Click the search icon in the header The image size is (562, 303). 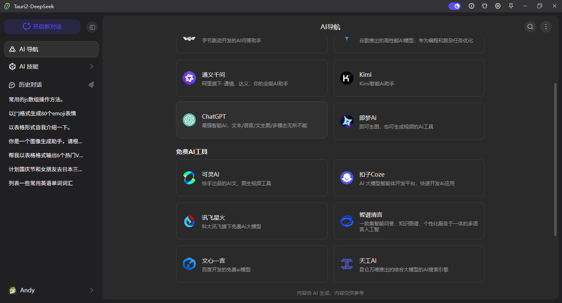[x=530, y=27]
